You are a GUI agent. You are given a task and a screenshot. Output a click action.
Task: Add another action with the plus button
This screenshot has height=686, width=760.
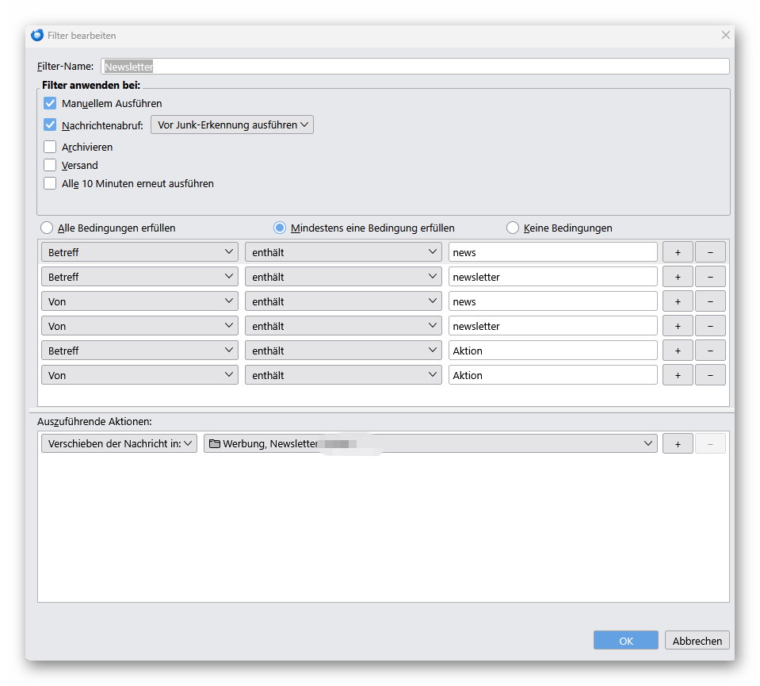677,444
